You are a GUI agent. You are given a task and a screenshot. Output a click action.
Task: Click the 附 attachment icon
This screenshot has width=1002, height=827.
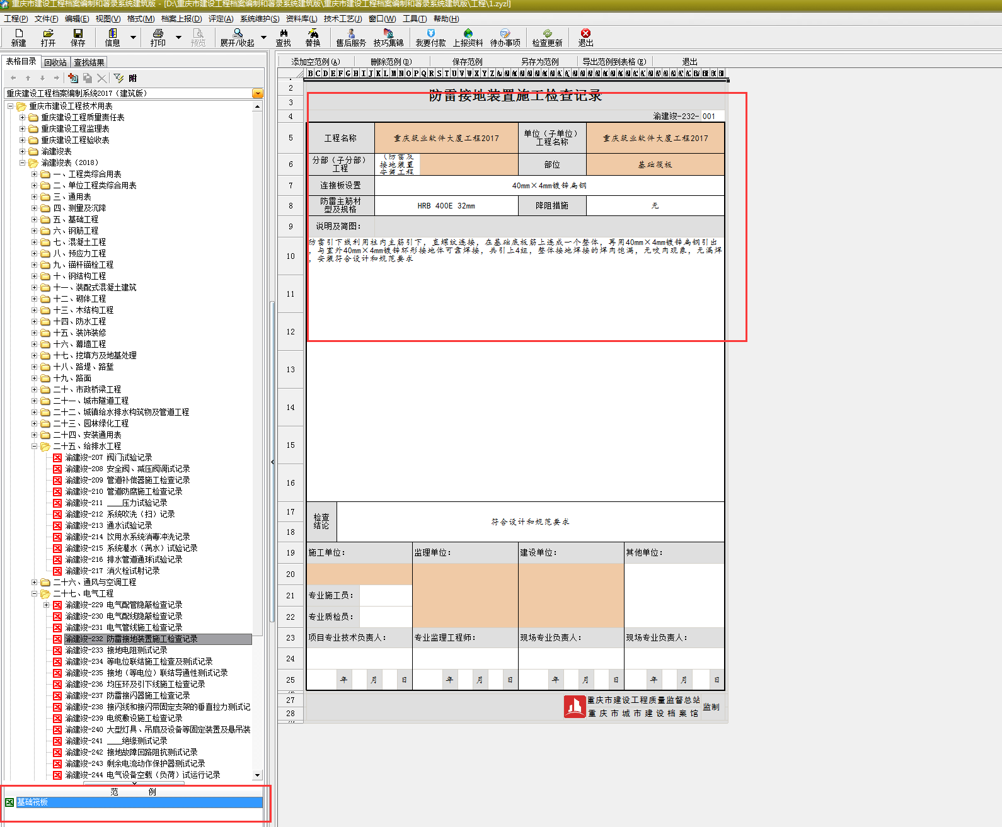tap(132, 78)
